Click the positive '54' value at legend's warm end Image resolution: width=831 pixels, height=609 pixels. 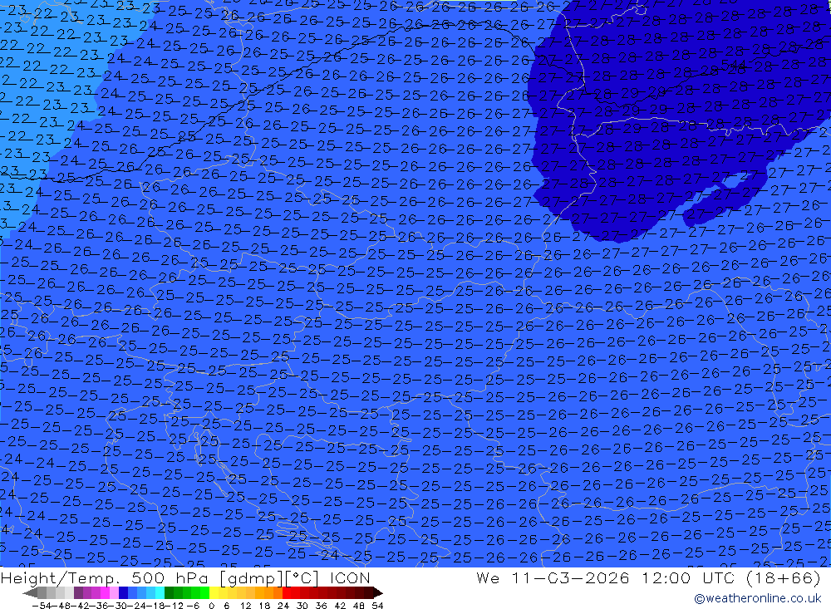tap(377, 606)
